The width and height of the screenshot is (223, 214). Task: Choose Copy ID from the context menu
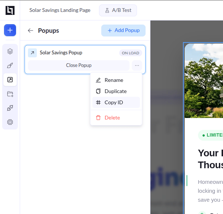(116, 102)
